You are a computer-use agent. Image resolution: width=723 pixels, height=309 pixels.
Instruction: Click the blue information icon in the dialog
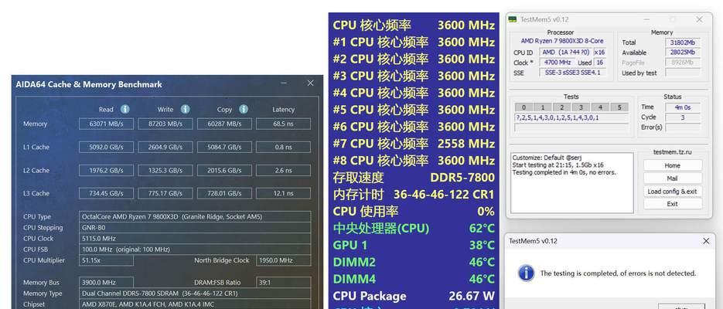(526, 273)
